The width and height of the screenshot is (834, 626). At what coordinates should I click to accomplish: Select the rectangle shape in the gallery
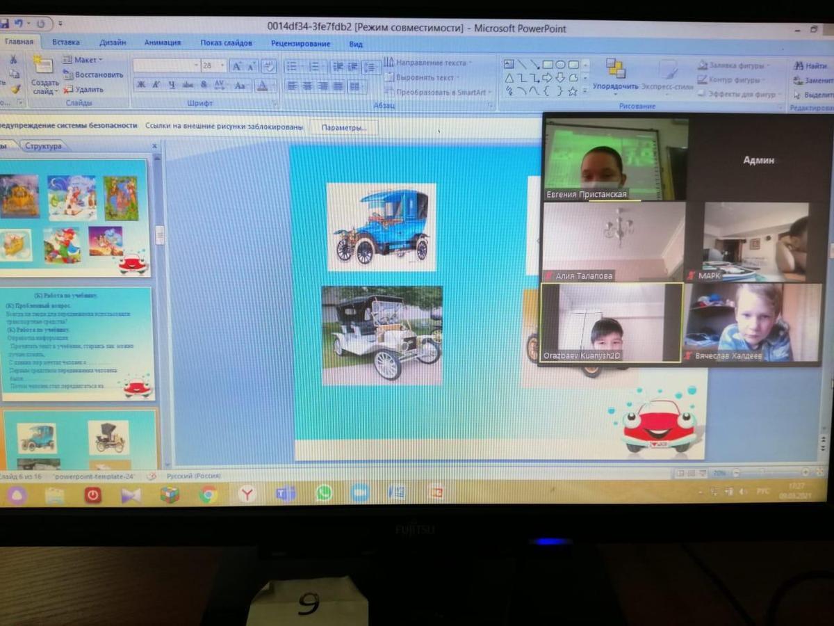[x=548, y=65]
